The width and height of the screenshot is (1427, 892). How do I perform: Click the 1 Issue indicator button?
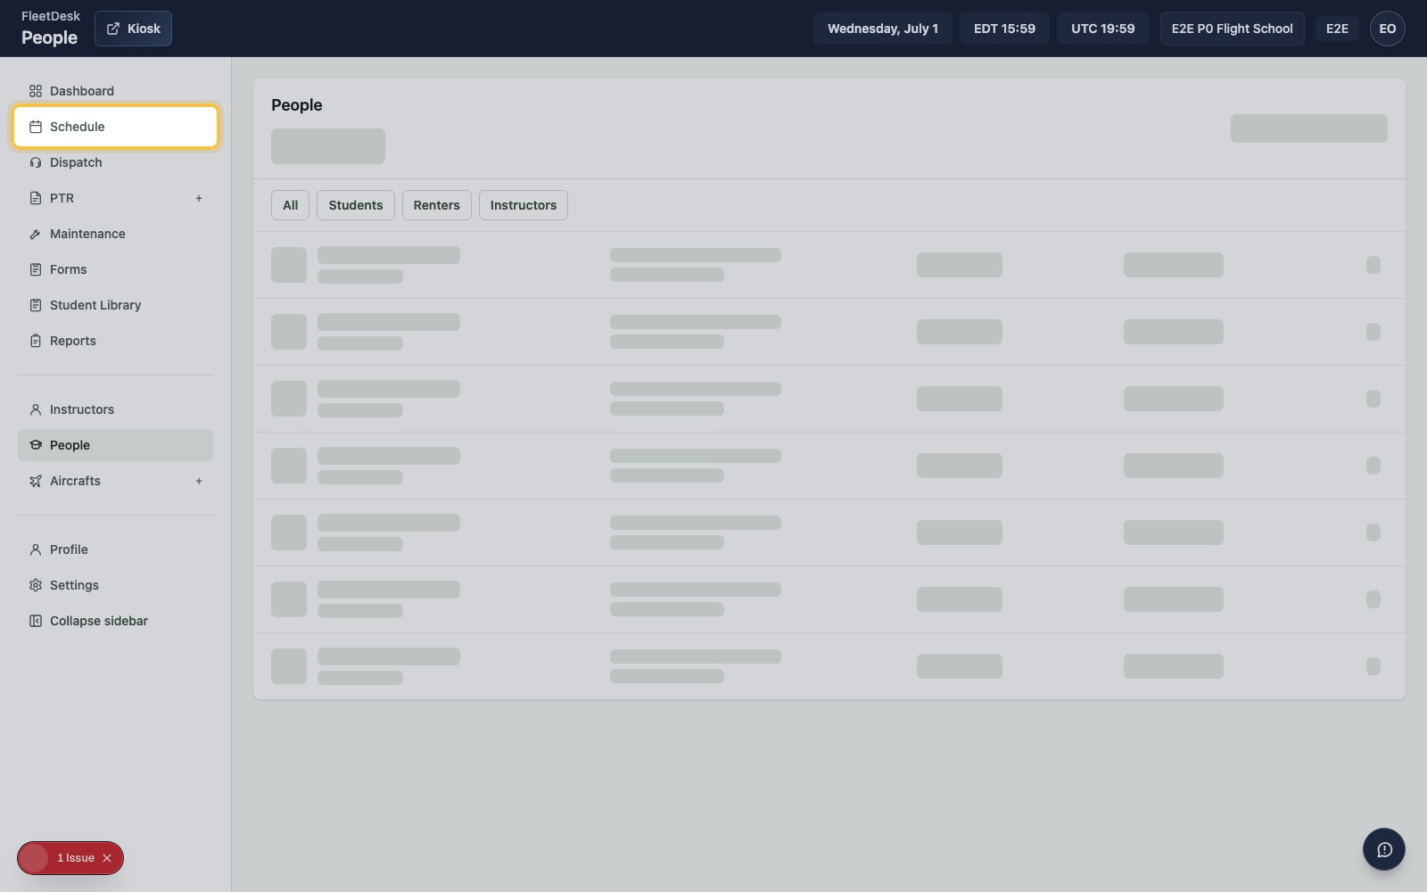pyautogui.click(x=70, y=858)
